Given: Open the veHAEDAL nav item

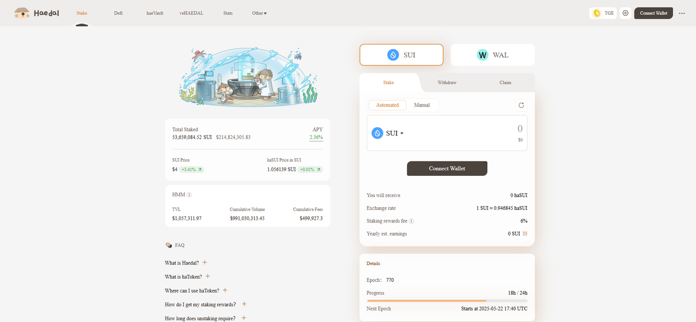Looking at the screenshot, I should tap(191, 13).
